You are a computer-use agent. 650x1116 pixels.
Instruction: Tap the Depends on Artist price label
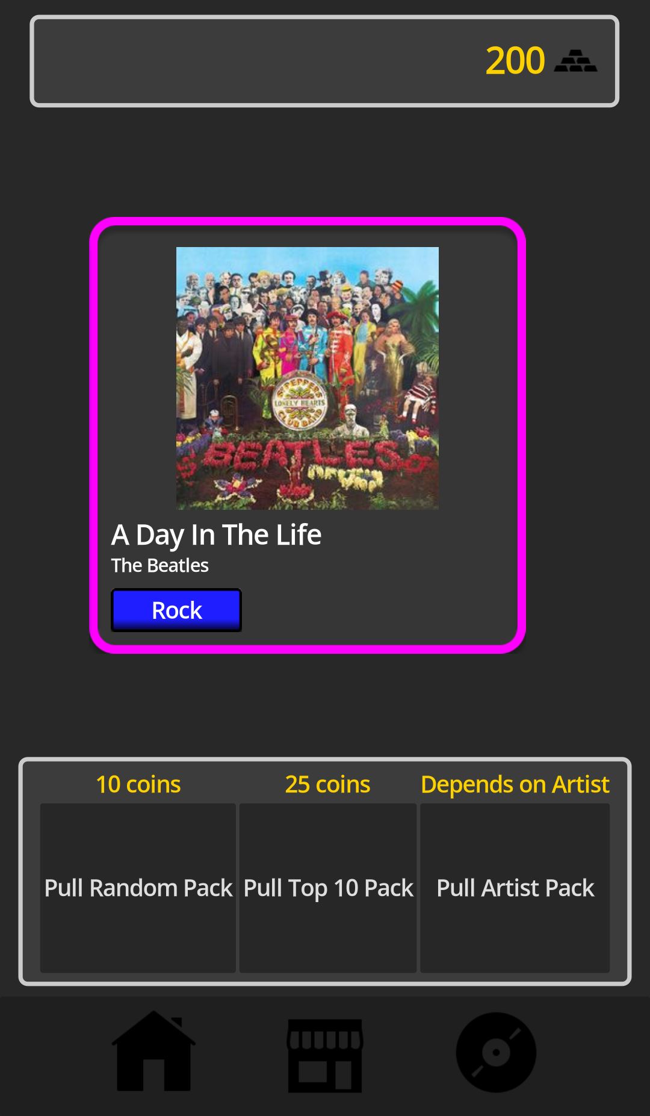pos(515,785)
